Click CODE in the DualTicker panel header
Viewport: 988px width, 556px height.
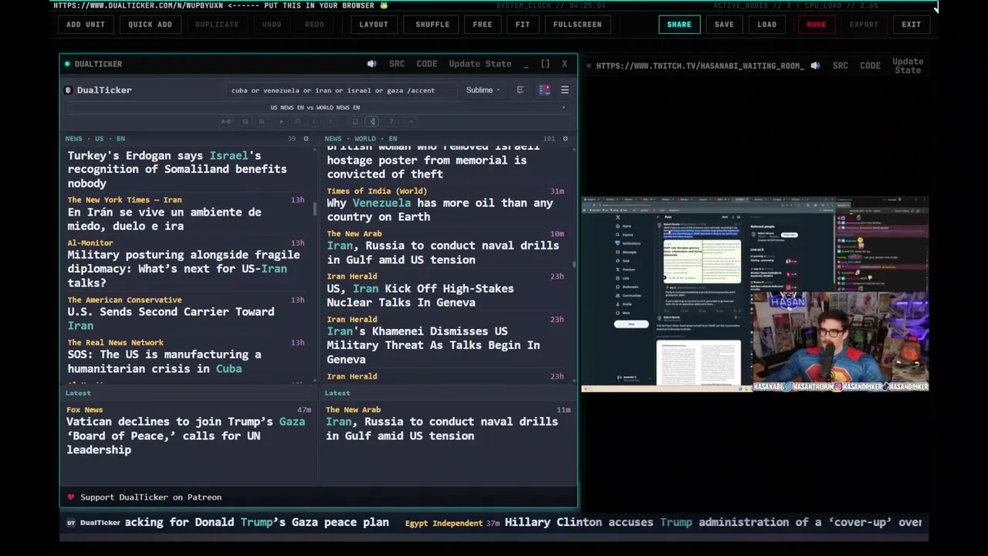pyautogui.click(x=427, y=64)
